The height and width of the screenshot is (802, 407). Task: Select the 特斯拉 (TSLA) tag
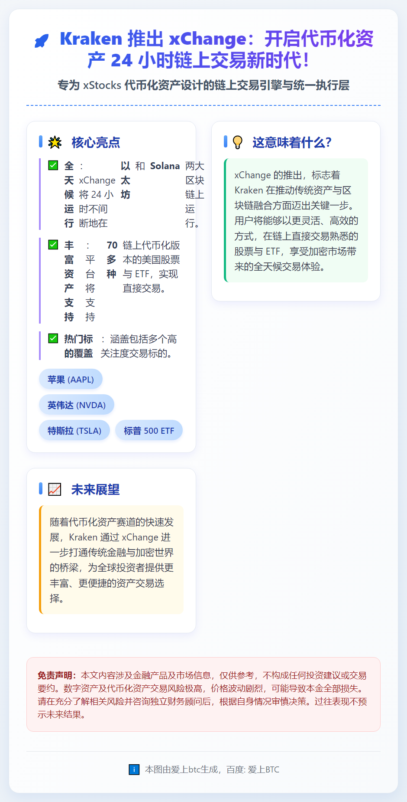click(74, 430)
